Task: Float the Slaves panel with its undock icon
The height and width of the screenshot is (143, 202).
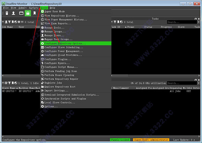Action: [196, 80]
